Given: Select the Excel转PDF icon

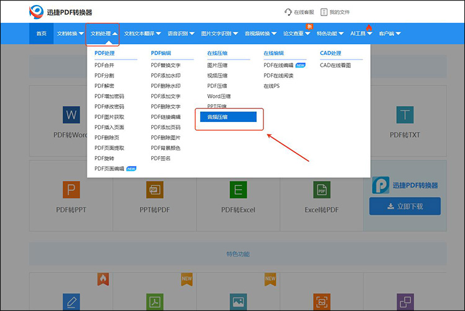Looking at the screenshot, I should point(321,190).
